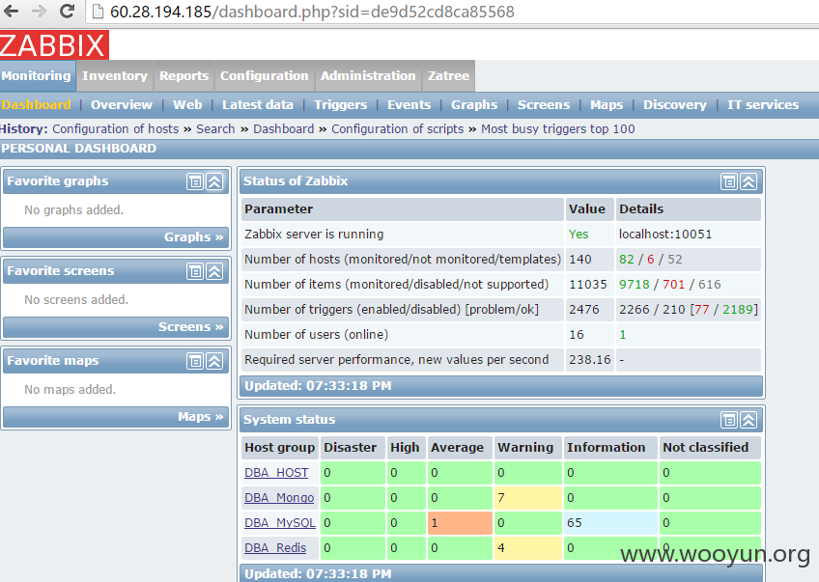Viewport: 819px width, 582px height.
Task: Collapse the Status of Zabbix widget
Action: pyautogui.click(x=748, y=181)
